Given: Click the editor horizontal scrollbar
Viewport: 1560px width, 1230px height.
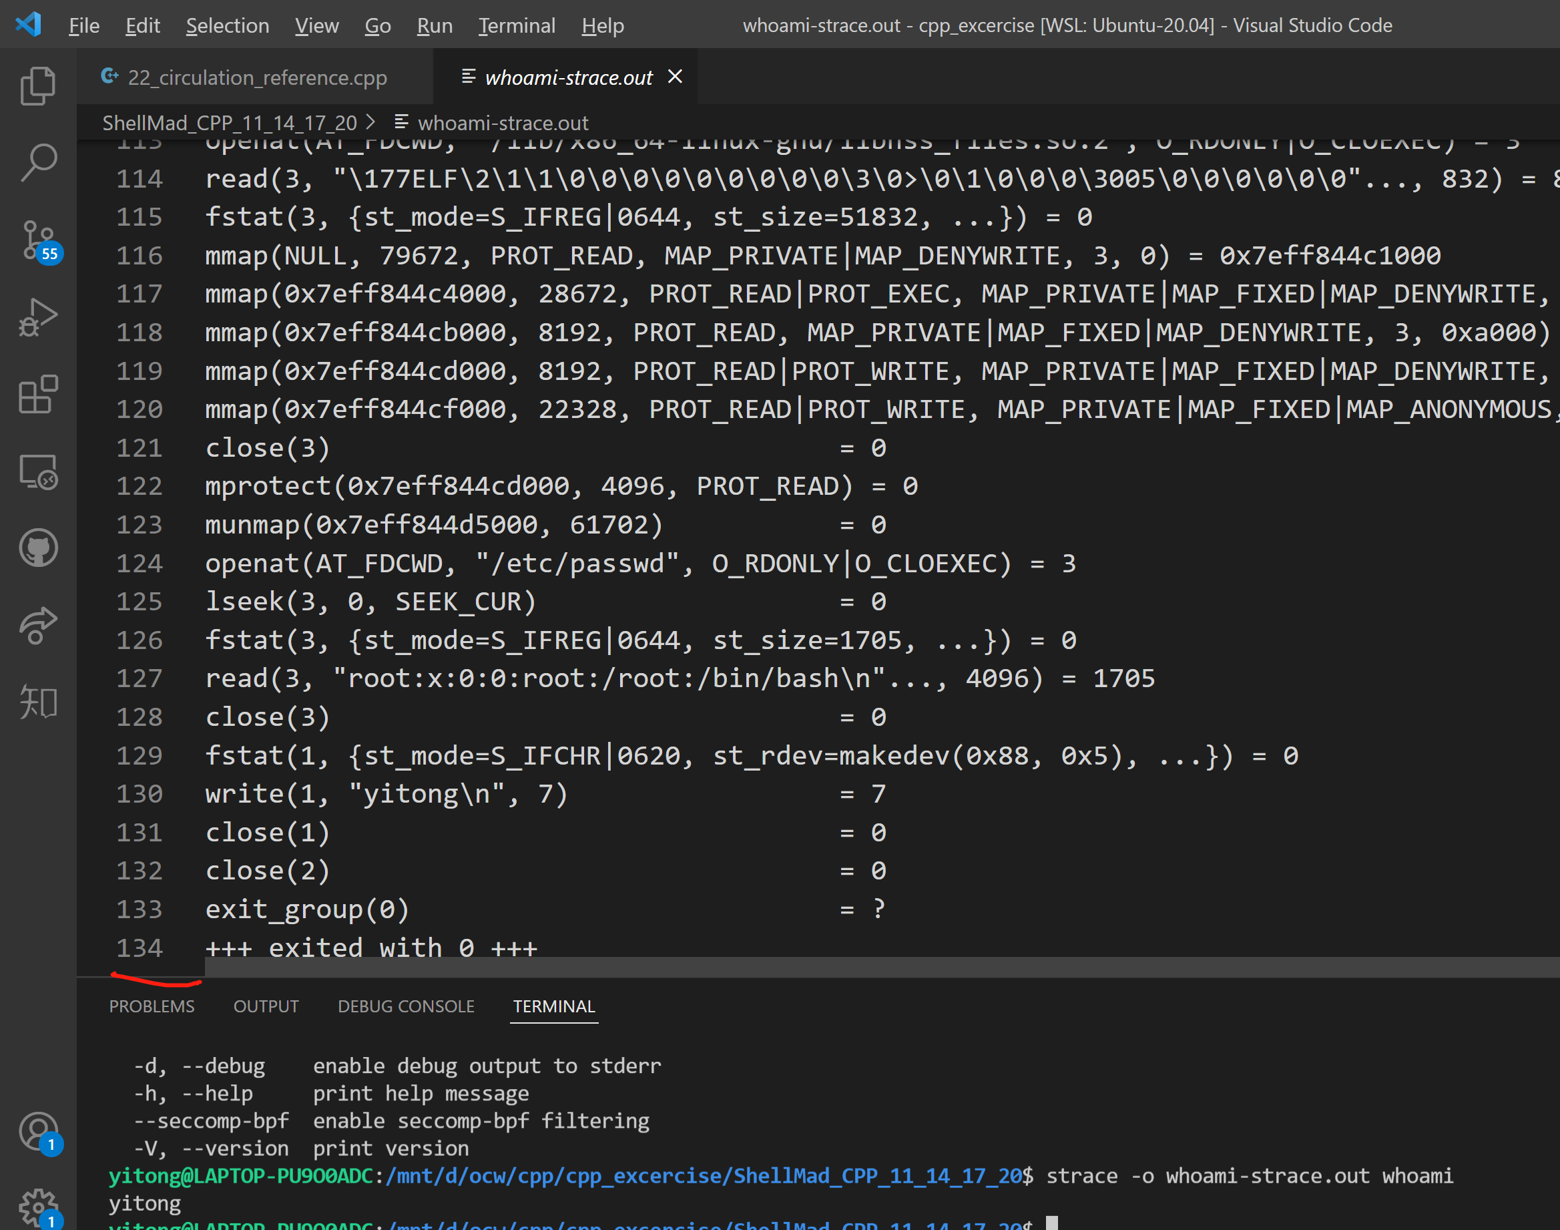Looking at the screenshot, I should click(882, 967).
